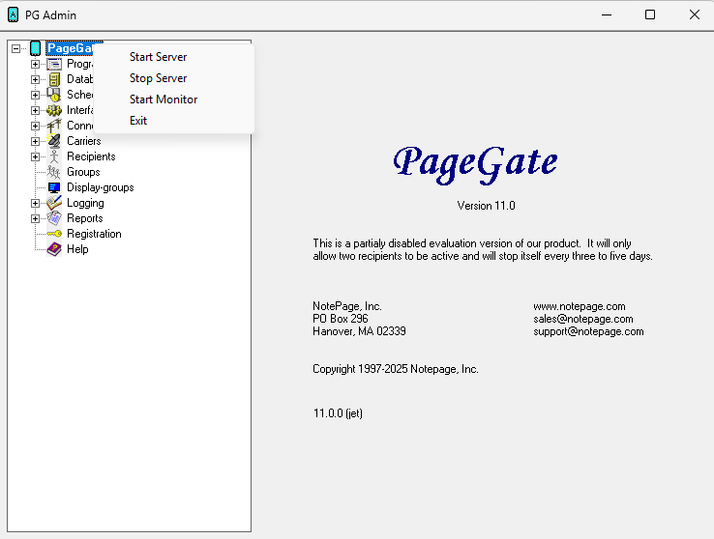Click the PO Box 296 address line
714x539 pixels.
click(x=341, y=319)
